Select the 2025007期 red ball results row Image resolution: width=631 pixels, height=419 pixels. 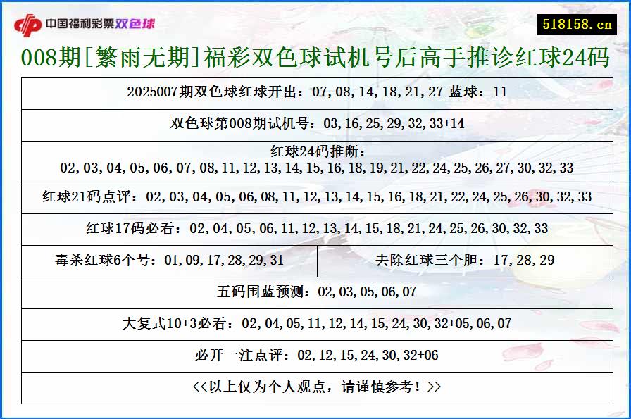click(x=315, y=91)
